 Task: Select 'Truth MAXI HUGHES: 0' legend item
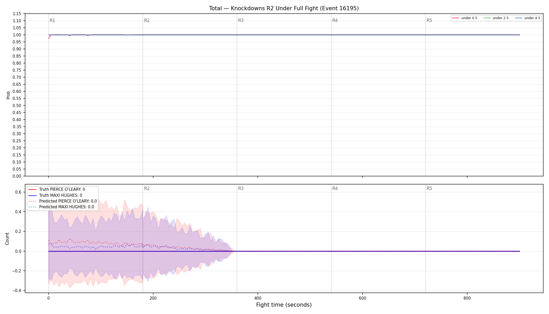click(x=55, y=195)
